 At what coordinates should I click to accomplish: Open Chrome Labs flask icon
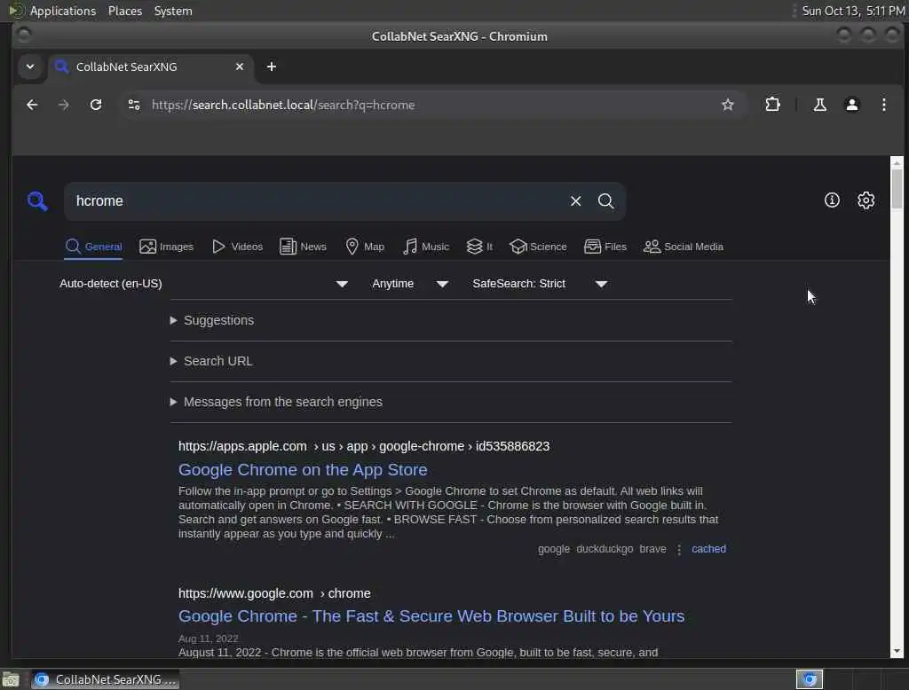pyautogui.click(x=819, y=105)
